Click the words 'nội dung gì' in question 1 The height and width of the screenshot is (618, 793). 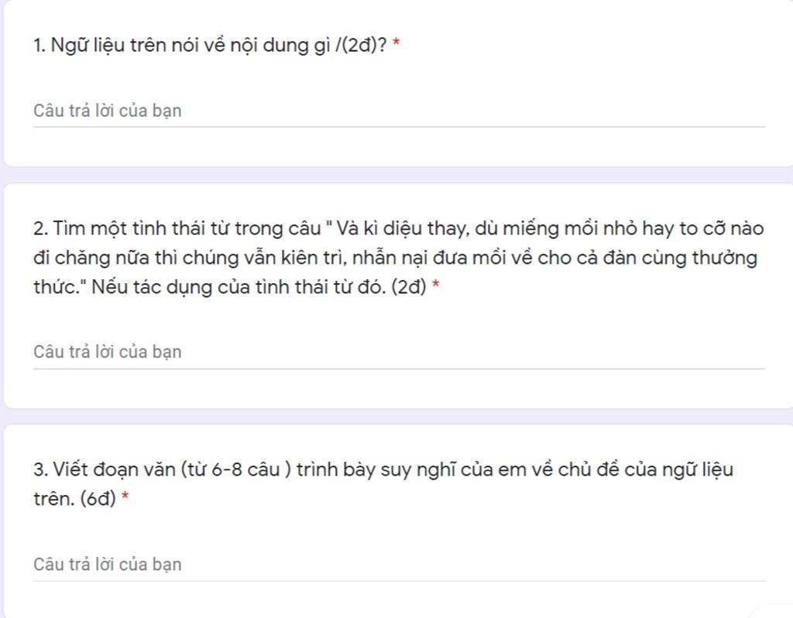point(280,46)
